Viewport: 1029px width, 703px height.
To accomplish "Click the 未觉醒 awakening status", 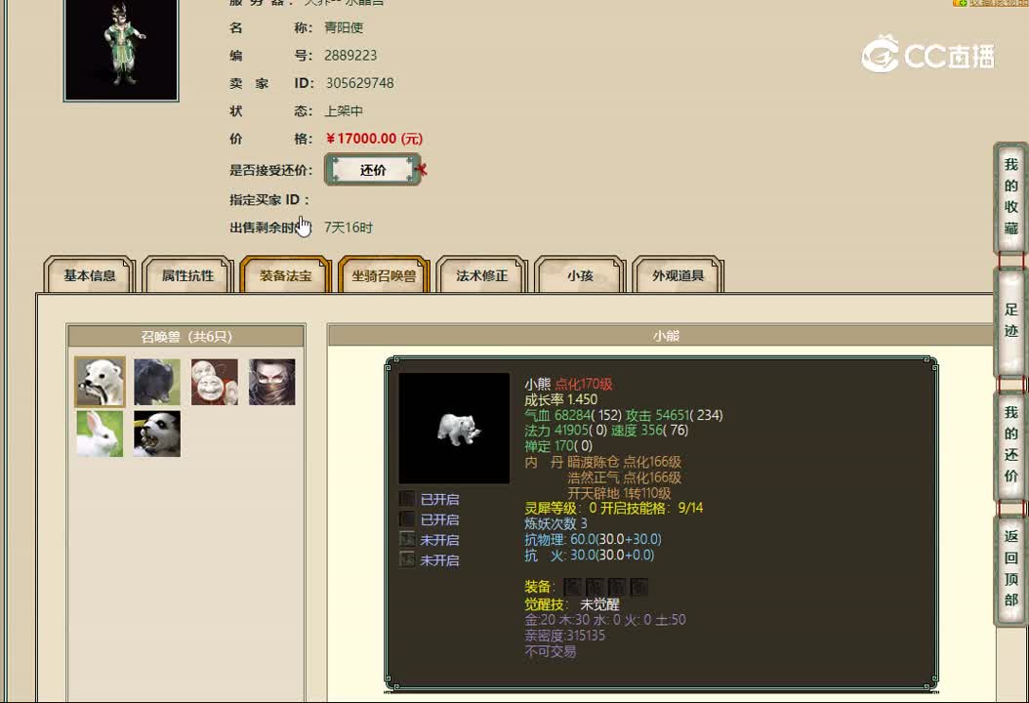I will (x=599, y=604).
